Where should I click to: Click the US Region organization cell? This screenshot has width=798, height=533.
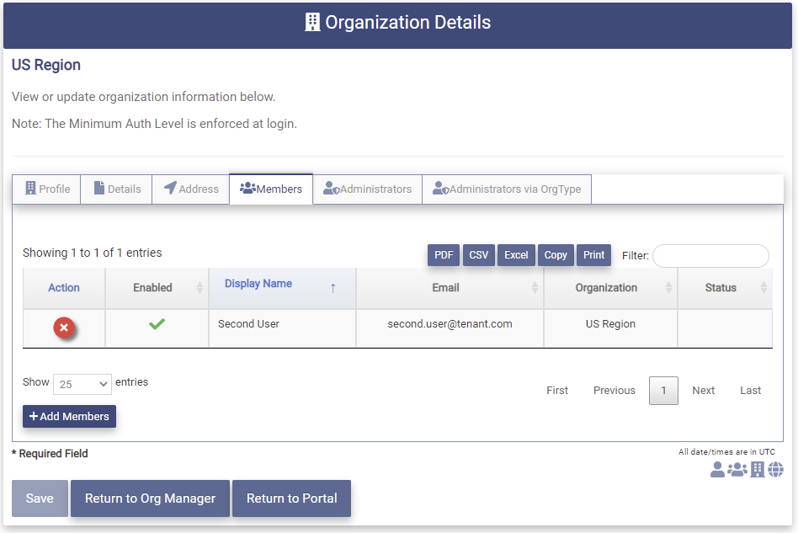(611, 328)
